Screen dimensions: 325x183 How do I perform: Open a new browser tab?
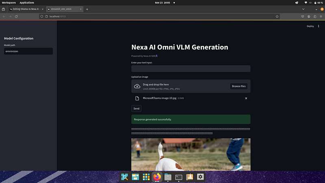point(87,9)
